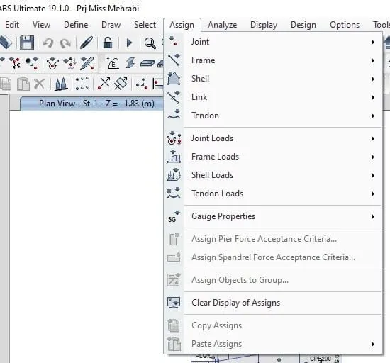The width and height of the screenshot is (390, 363).
Task: Select Copy Assigns menu entry
Action: 273,325
